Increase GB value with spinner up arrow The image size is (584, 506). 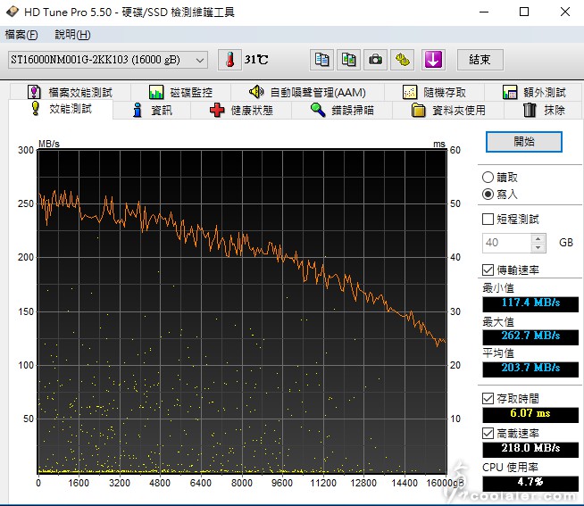pos(538,238)
